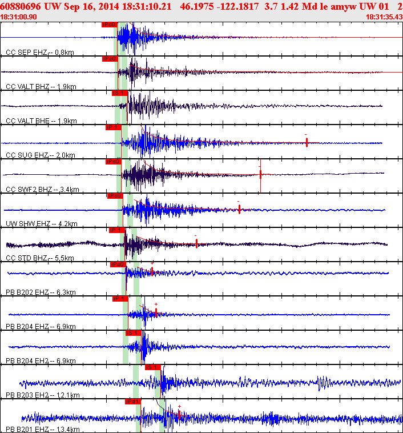
Task: Click the label PB B204 EHZ -- 6.9km
Action: click(x=41, y=326)
